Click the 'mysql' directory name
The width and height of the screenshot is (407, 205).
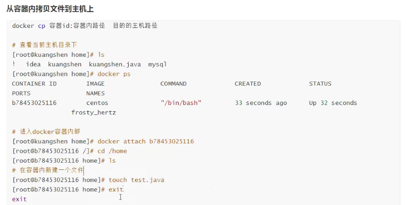point(157,64)
